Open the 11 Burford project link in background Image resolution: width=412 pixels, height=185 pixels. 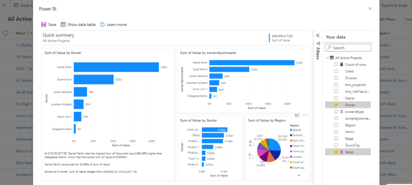tap(25, 45)
